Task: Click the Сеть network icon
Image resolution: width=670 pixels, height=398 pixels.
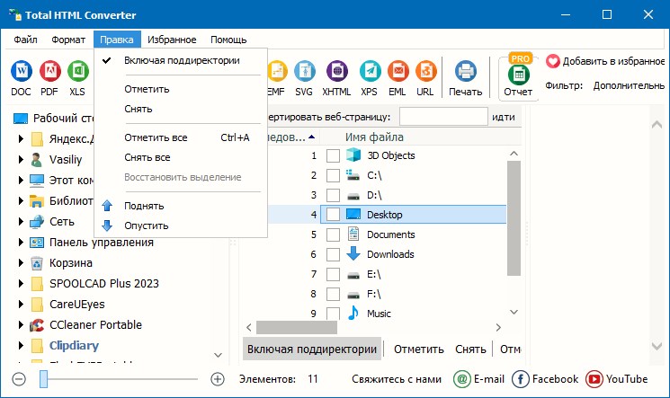Action: [x=37, y=222]
